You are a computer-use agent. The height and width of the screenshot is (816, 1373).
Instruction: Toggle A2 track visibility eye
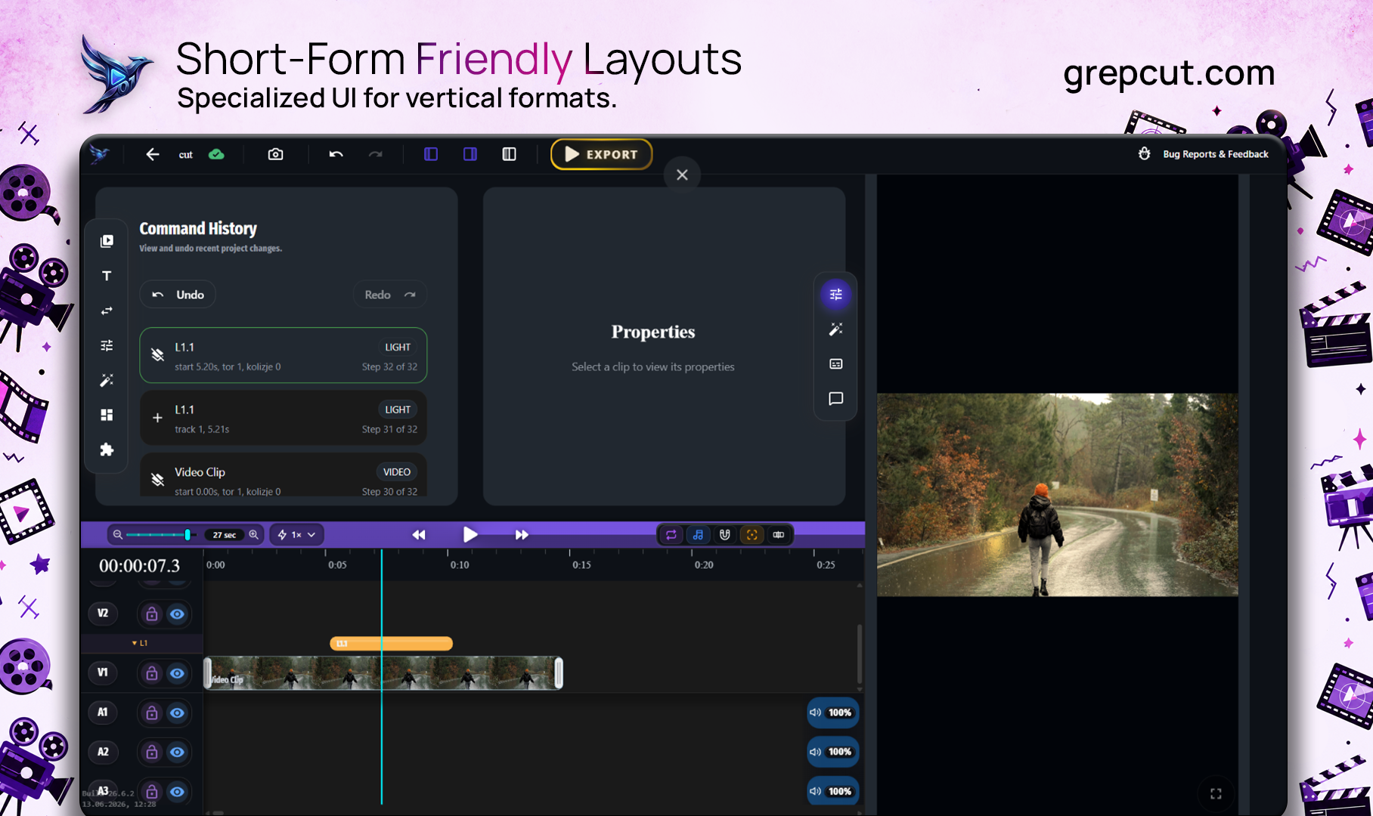click(177, 753)
